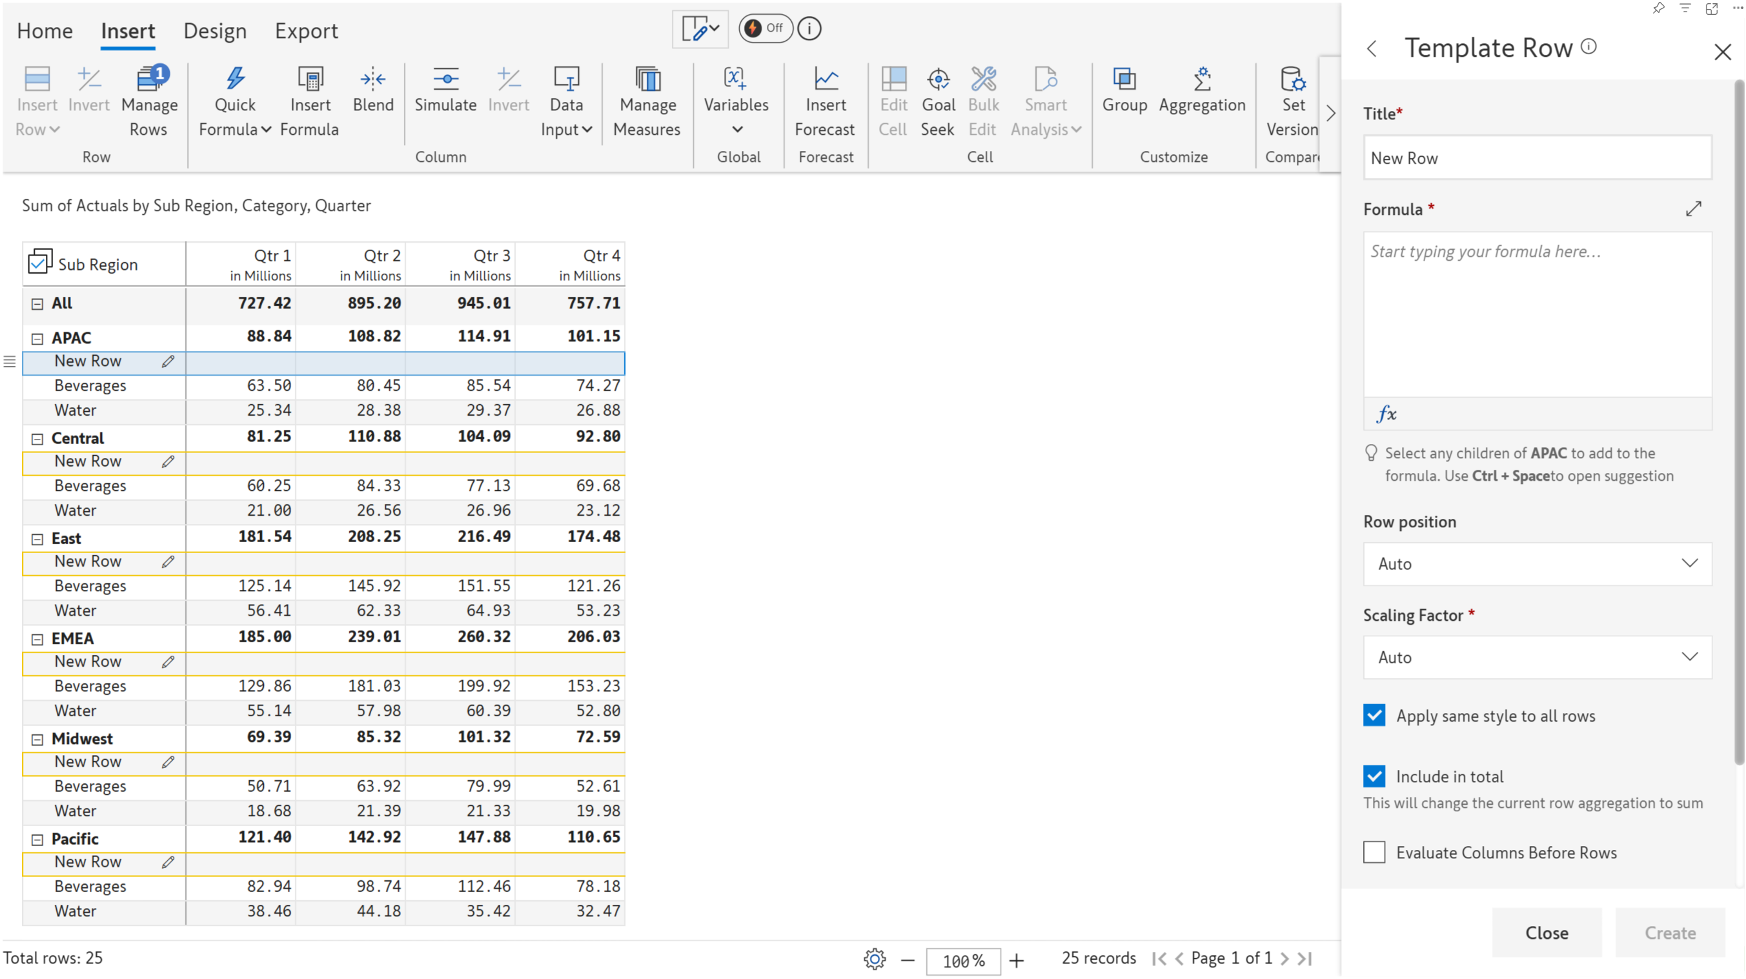
Task: Open table settings gear icon
Action: (875, 959)
